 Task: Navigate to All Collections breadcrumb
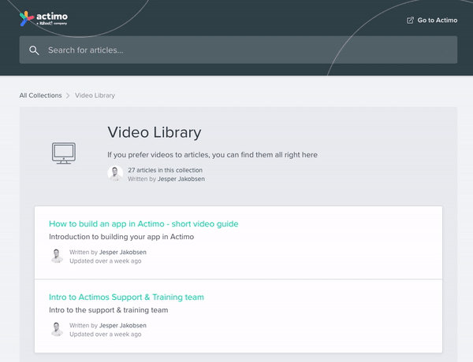point(40,95)
